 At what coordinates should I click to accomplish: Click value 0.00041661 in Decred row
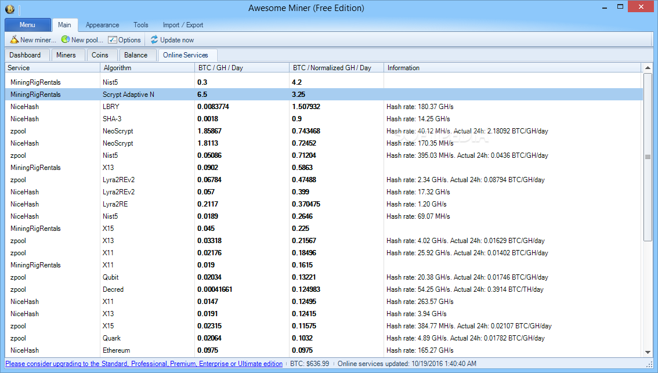coord(215,289)
